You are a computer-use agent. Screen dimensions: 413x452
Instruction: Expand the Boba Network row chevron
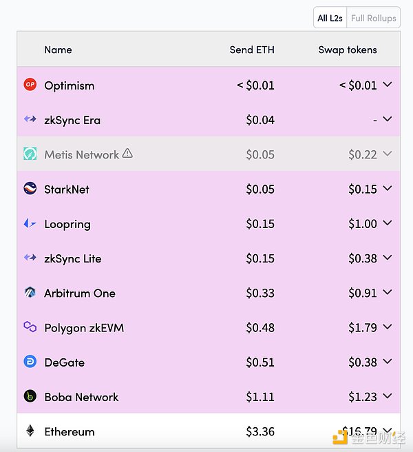click(x=388, y=397)
